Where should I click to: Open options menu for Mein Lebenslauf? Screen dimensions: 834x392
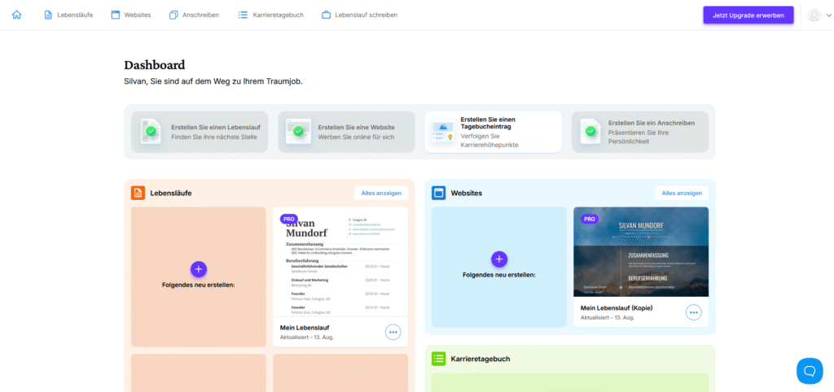393,332
